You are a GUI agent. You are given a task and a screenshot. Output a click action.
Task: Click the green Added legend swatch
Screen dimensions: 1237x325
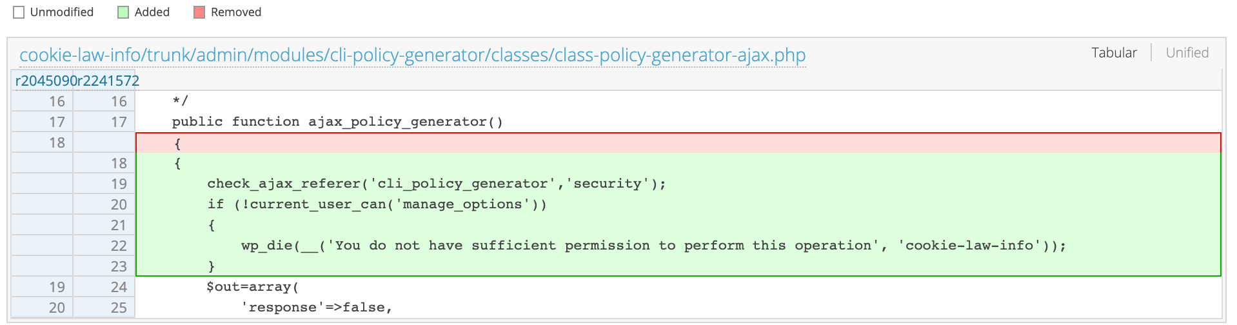pyautogui.click(x=123, y=12)
